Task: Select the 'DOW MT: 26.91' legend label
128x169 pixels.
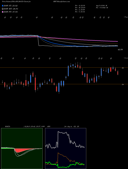Action: [11, 9]
